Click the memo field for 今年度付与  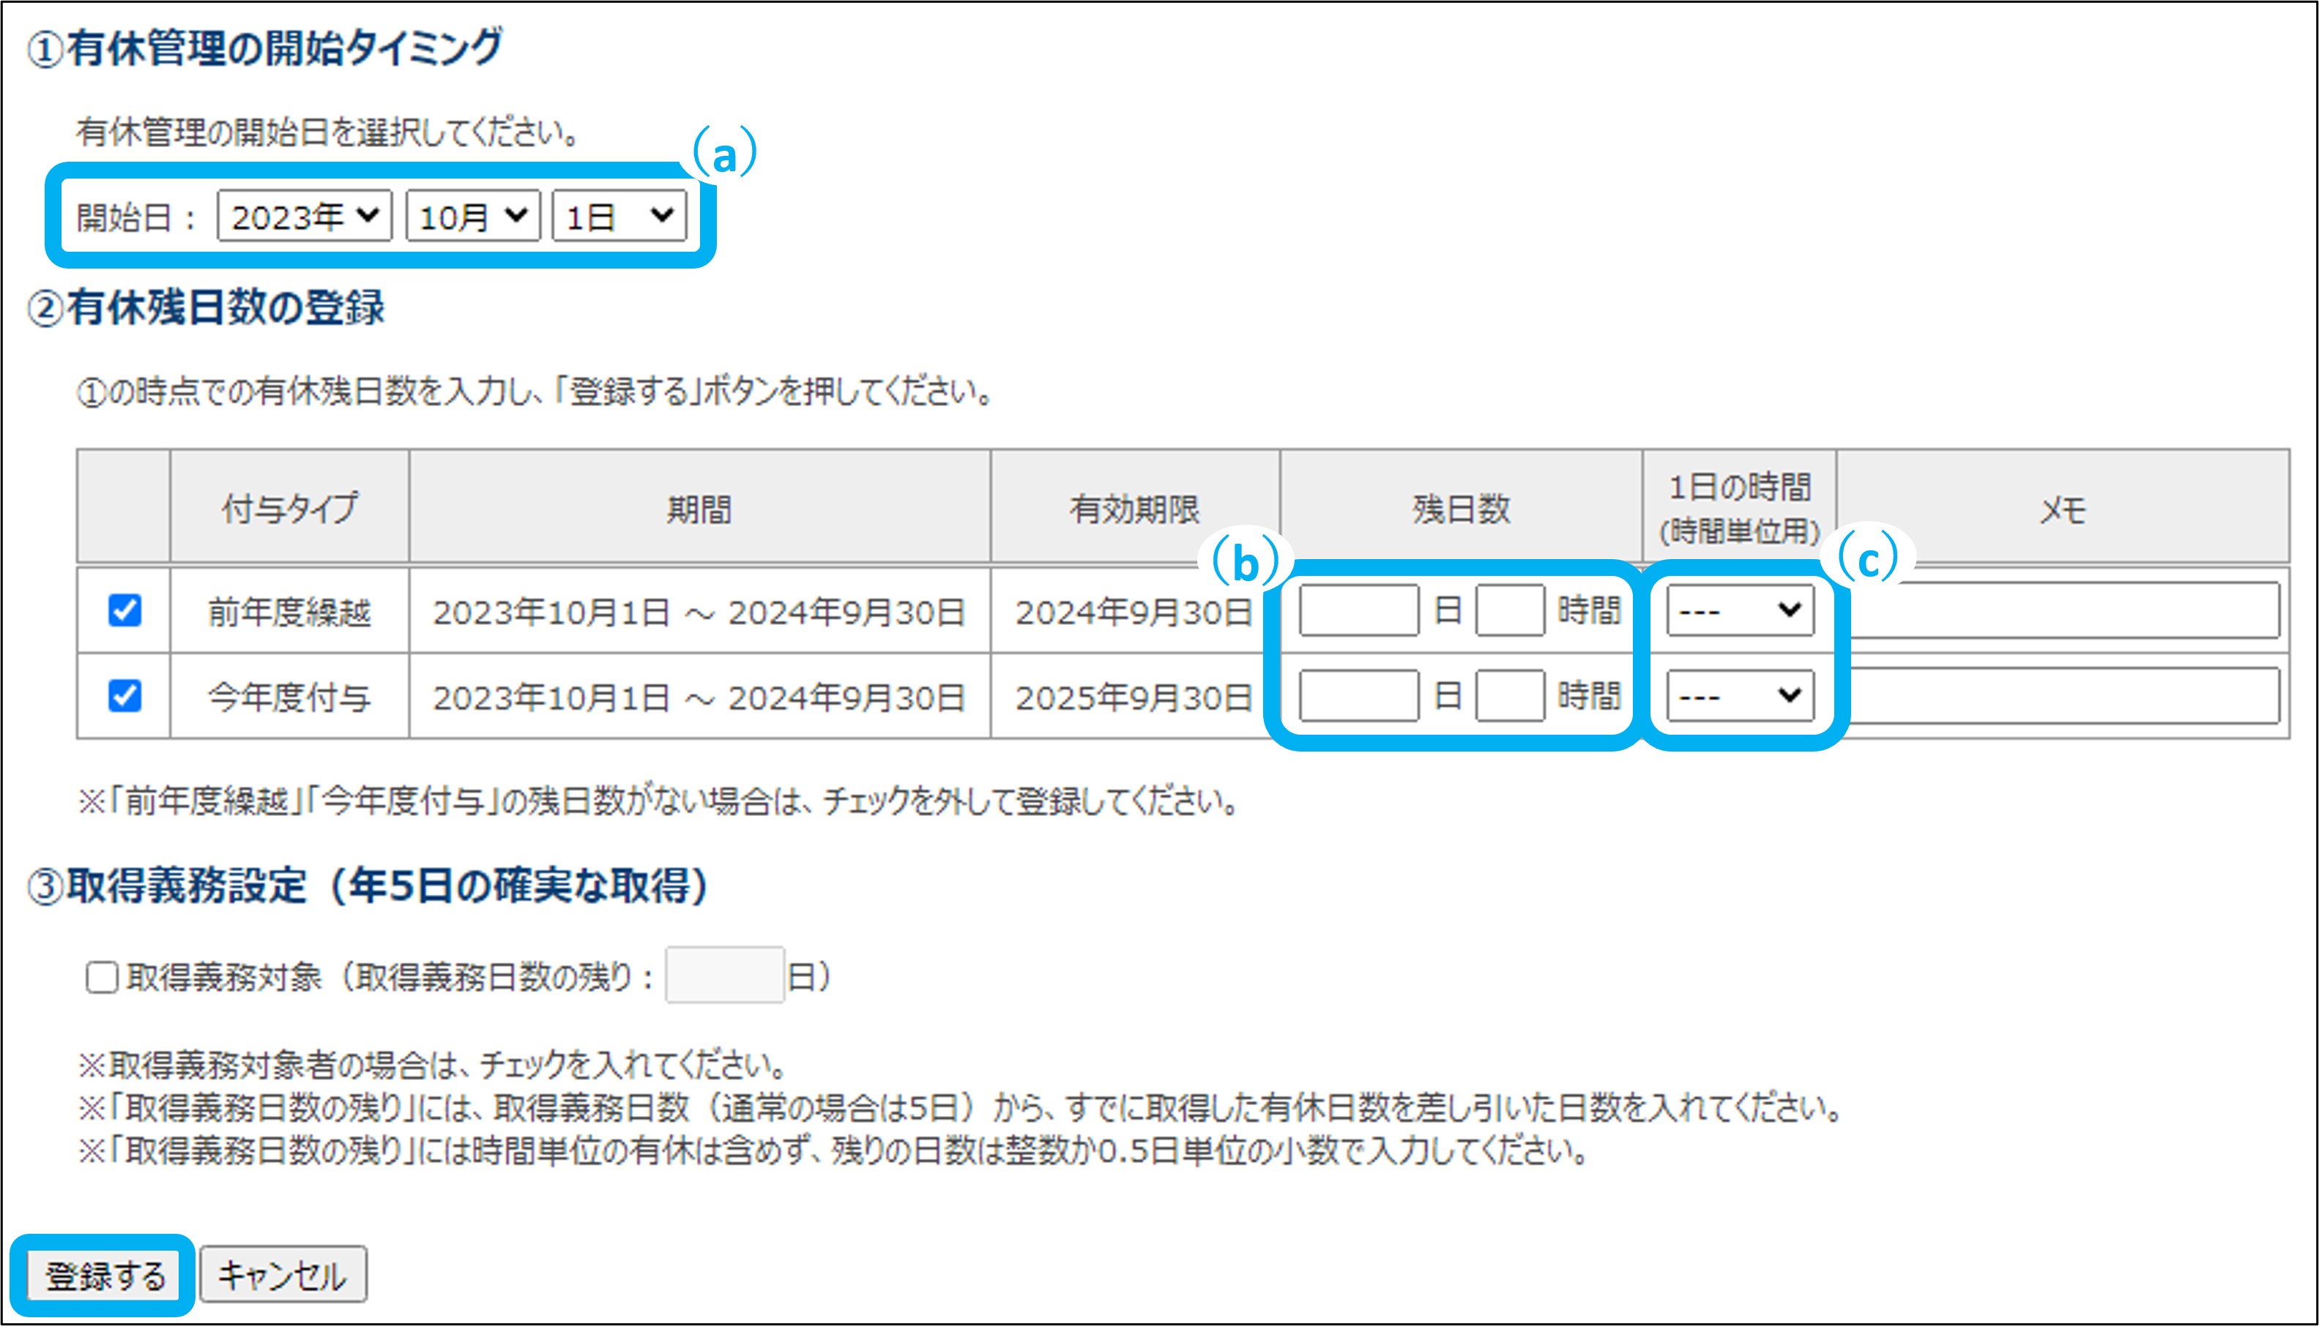click(x=2064, y=696)
